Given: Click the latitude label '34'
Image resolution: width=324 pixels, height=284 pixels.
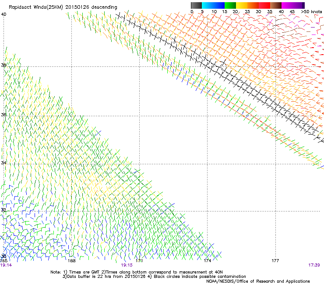Looking at the screenshot, I should coord(4,163).
